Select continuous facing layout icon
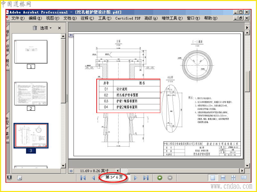 234,178
